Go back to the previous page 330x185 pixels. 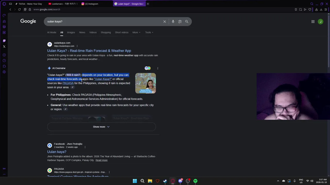tap(10, 10)
